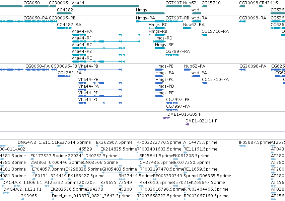This screenshot has height=201, width=285.
Task: Click feature DME1-015G05.F
Action: click(x=184, y=114)
